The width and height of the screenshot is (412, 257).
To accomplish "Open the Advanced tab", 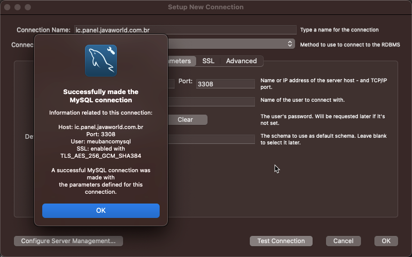I will coord(241,61).
